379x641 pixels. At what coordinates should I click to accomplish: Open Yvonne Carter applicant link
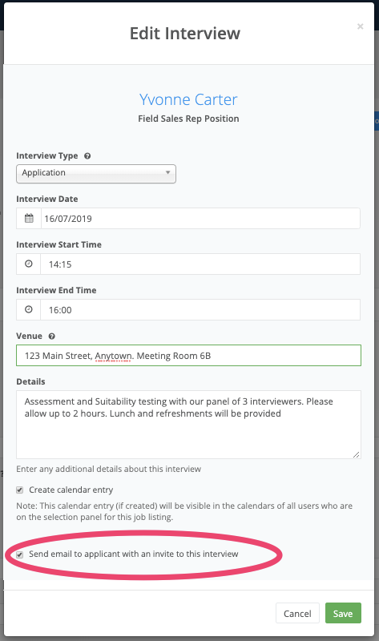tap(188, 99)
